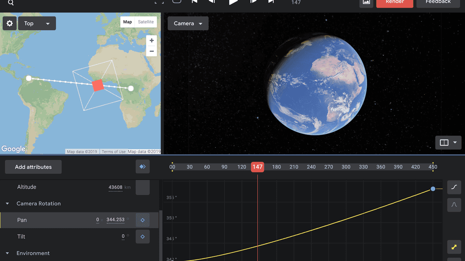Zoom out on the map with minus
The height and width of the screenshot is (261, 465).
pos(152,51)
